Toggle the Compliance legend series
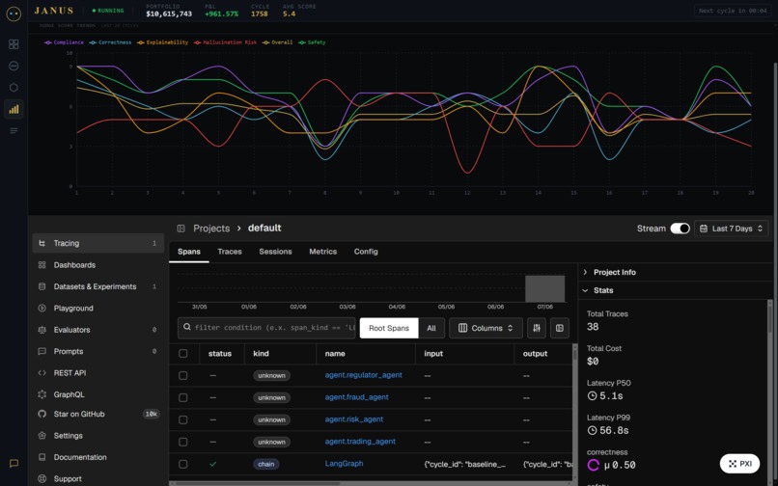 pyautogui.click(x=64, y=42)
